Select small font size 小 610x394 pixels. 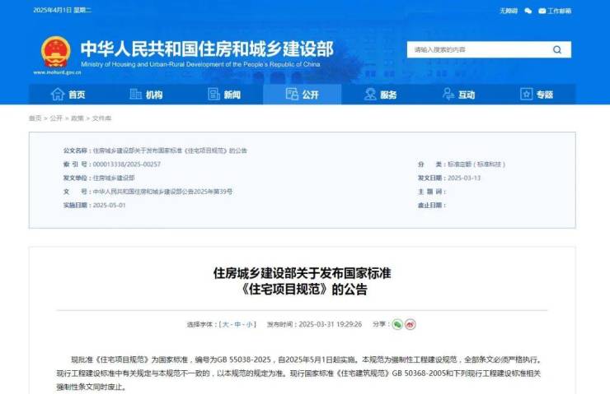[250, 324]
